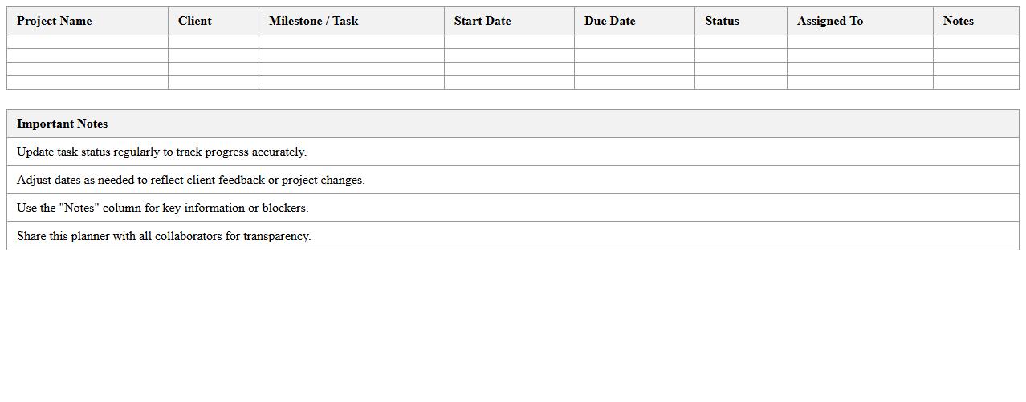Click the first empty Project Name cell

tap(88, 42)
